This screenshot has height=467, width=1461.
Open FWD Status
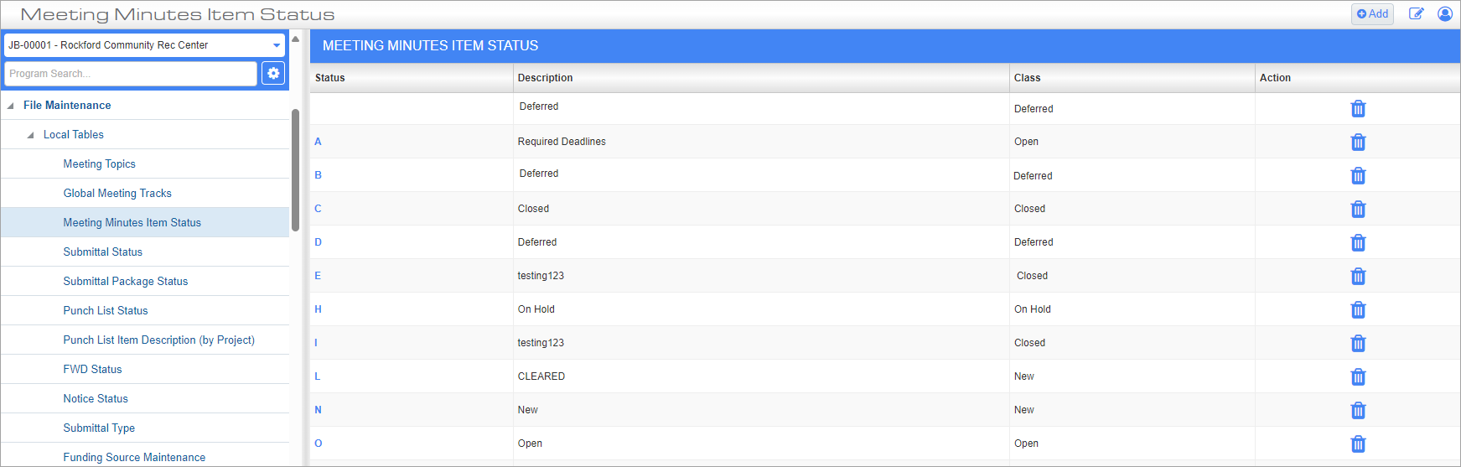point(92,370)
